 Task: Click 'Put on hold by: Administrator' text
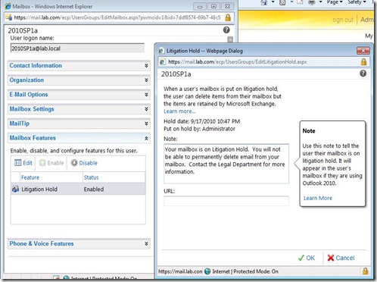tap(199, 129)
